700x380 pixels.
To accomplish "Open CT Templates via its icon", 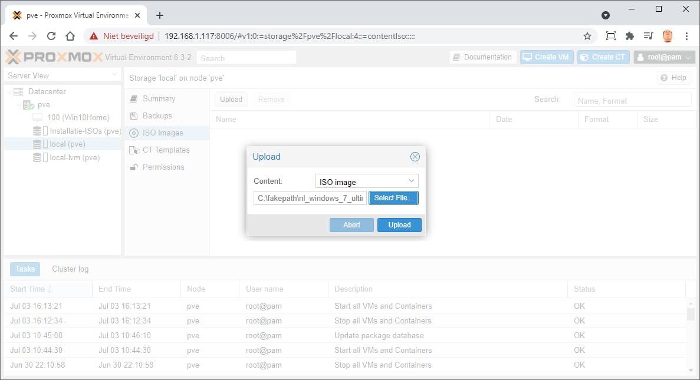I will (134, 150).
